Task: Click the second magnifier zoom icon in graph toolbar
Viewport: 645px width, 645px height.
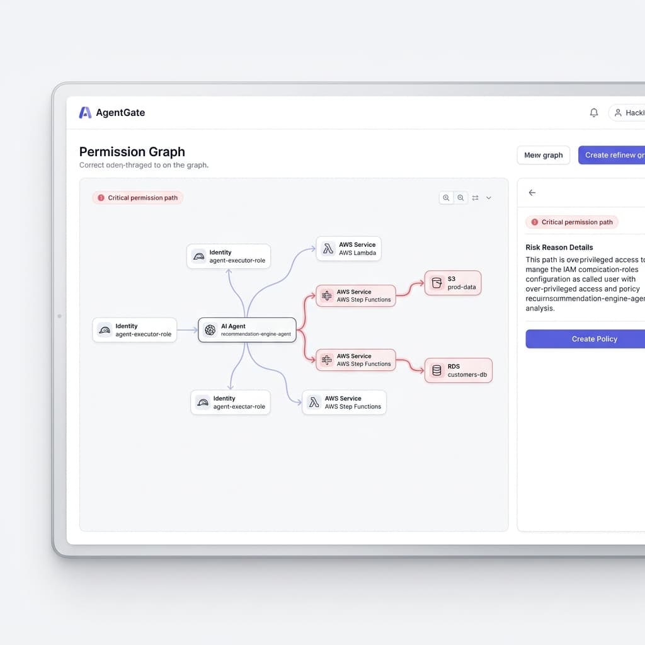Action: 460,198
